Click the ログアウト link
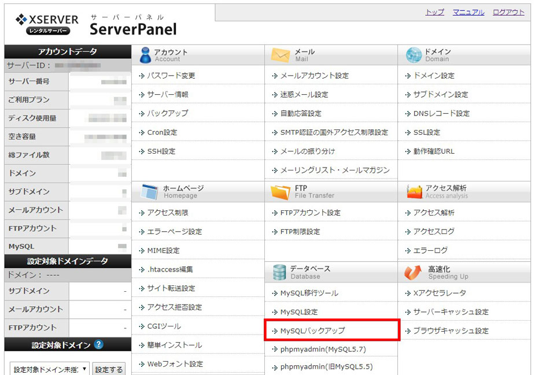This screenshot has height=375, width=535. coord(508,12)
